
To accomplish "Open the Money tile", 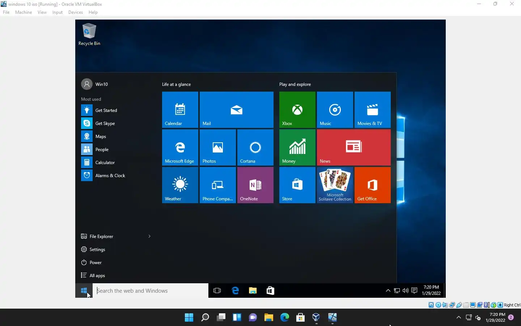I will pyautogui.click(x=297, y=147).
